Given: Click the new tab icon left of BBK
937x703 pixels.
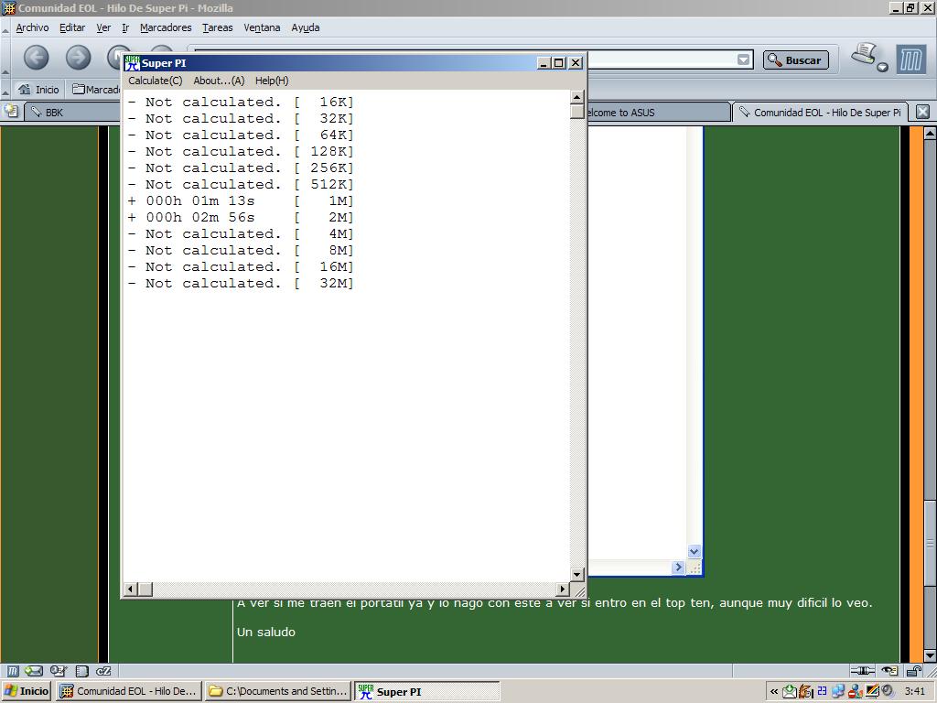Looking at the screenshot, I should 11,112.
